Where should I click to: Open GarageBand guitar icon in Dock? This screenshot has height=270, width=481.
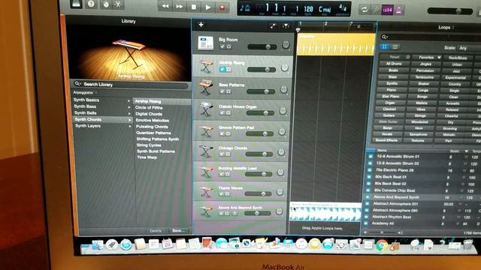[395, 245]
